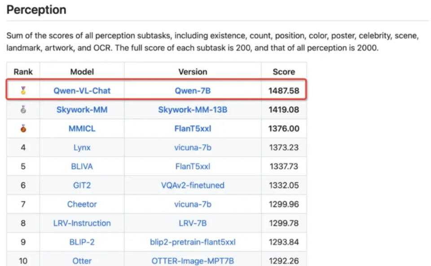Follow the MMICL model link
The width and height of the screenshot is (431, 266).
pyautogui.click(x=82, y=129)
